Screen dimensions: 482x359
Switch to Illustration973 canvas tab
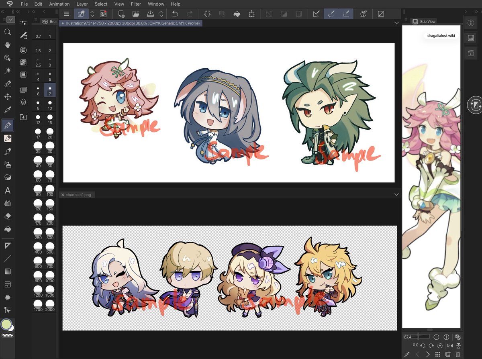(131, 23)
